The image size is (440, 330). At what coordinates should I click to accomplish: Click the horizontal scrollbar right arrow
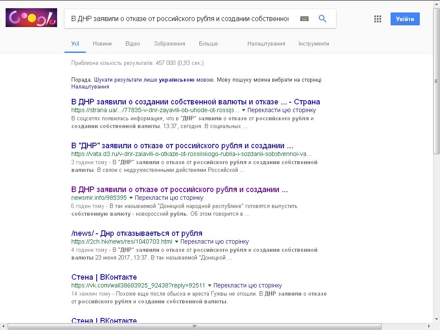click(429, 327)
